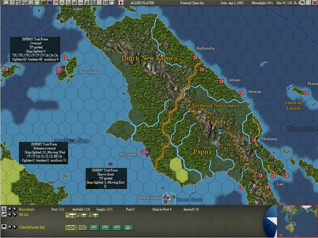Click the 'Port: 1 (1)' readout

(x=58, y=209)
